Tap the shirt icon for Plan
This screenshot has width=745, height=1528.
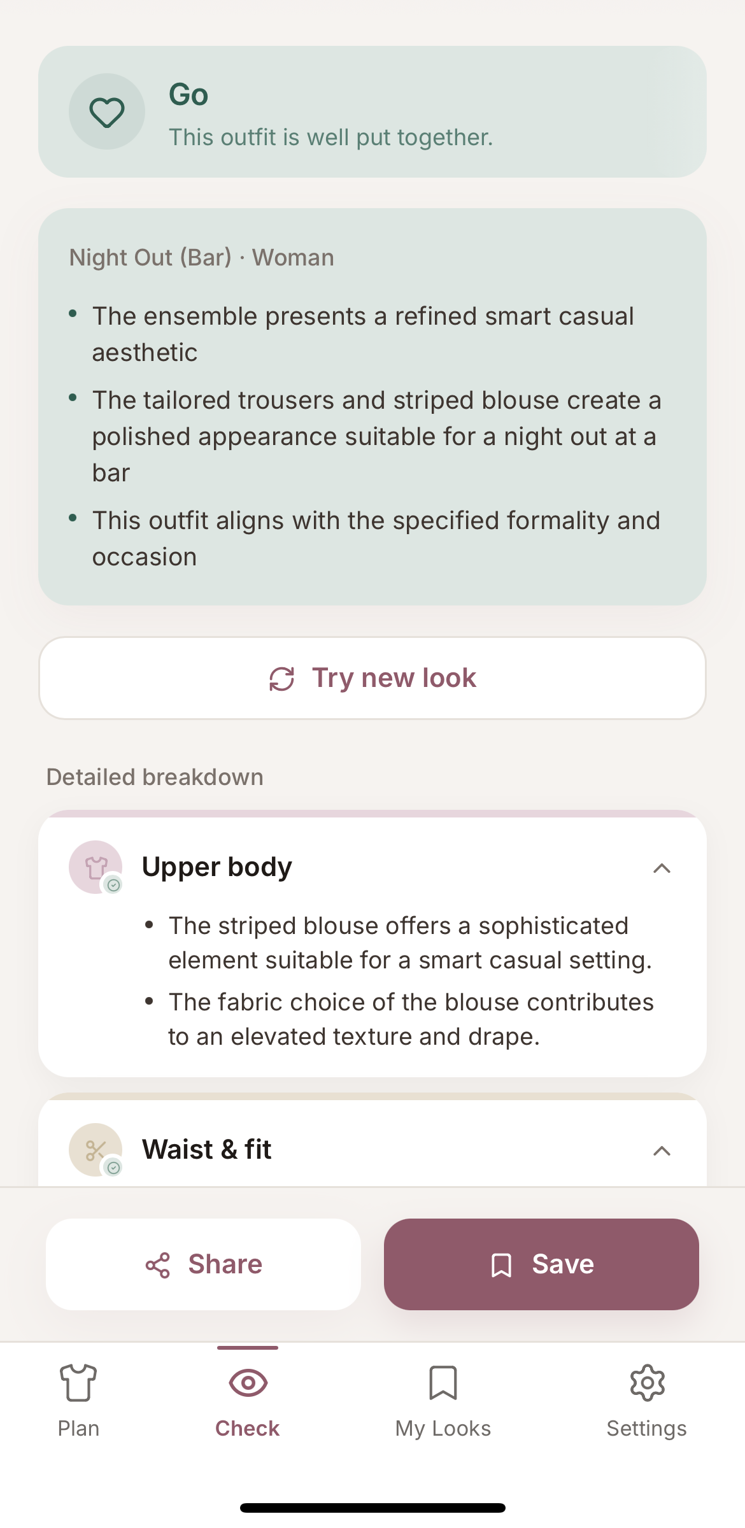tap(78, 1383)
